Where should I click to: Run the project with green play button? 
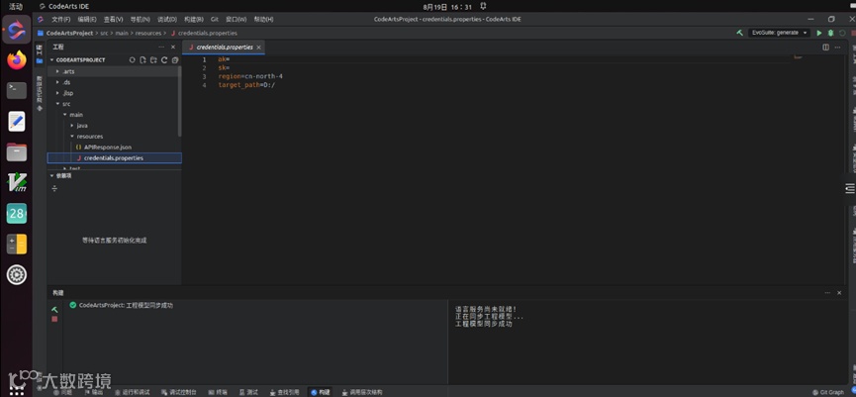point(818,33)
